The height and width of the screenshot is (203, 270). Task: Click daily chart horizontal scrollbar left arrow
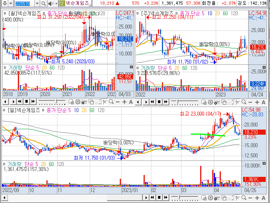[x=5, y=198]
